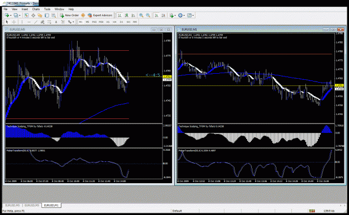This screenshot has width=349, height=215.
Task: Click the <--4:5 countdown label on M5 chart
Action: click(152, 75)
